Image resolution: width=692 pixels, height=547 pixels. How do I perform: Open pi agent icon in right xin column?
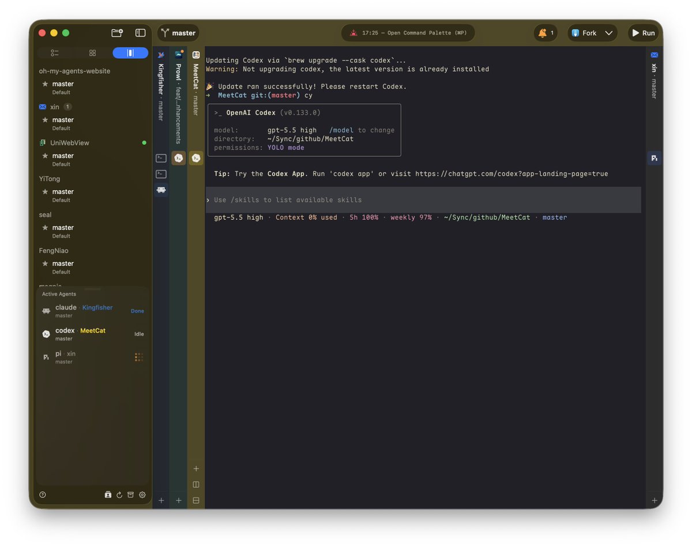[x=654, y=158]
